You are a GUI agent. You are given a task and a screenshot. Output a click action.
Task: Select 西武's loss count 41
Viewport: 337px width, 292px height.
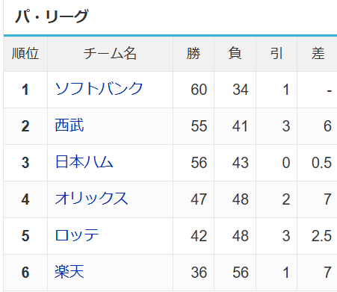(240, 126)
